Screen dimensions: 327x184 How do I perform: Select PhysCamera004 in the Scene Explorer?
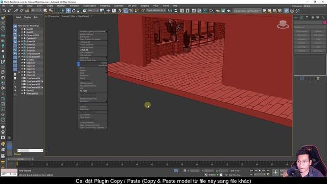click(x=33, y=78)
